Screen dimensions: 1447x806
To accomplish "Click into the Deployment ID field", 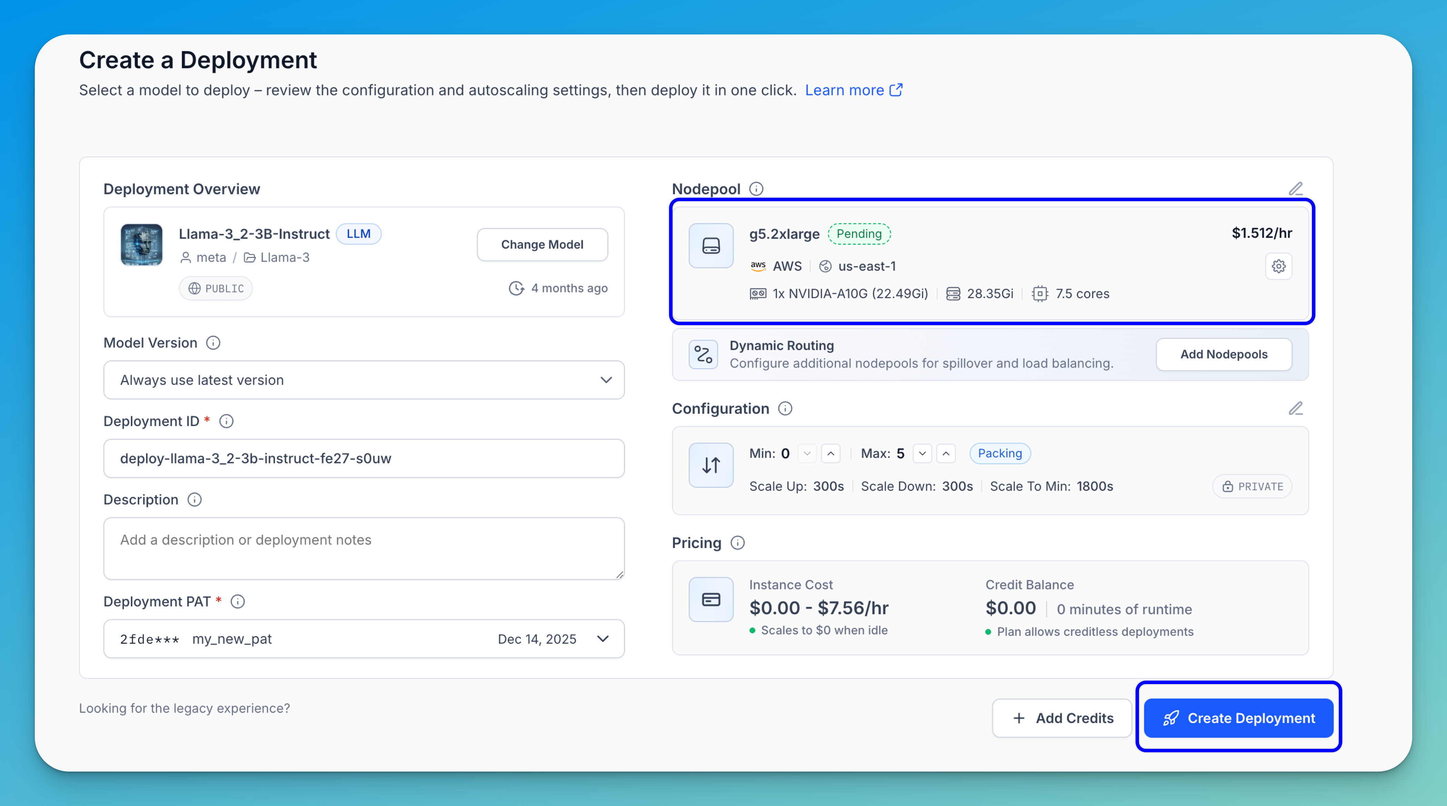I will tap(364, 458).
